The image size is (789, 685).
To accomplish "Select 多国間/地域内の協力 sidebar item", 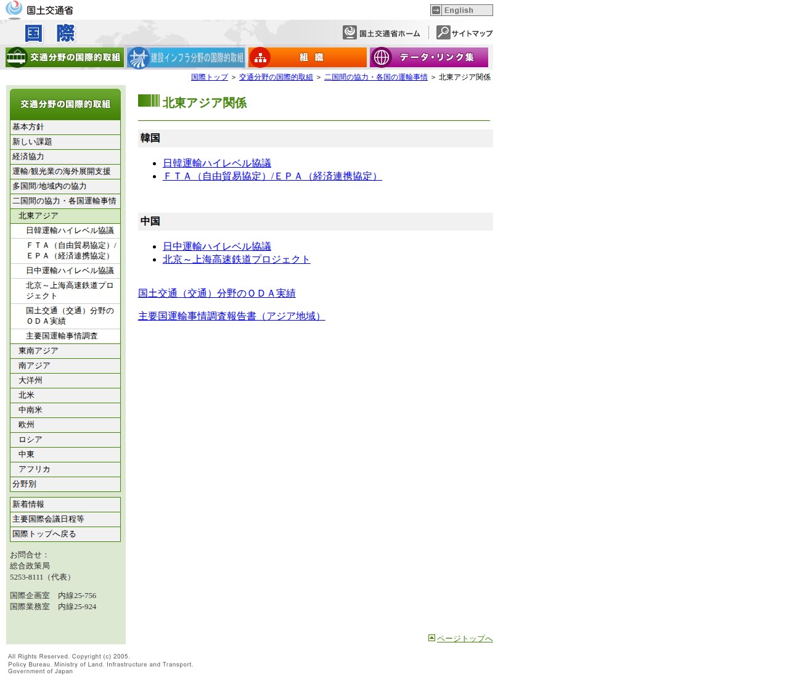I will click(65, 186).
